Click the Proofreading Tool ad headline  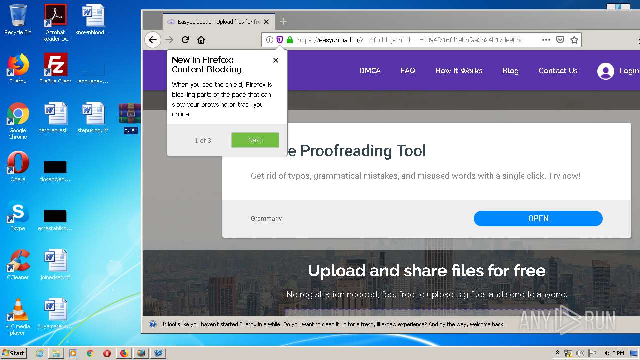(x=357, y=150)
